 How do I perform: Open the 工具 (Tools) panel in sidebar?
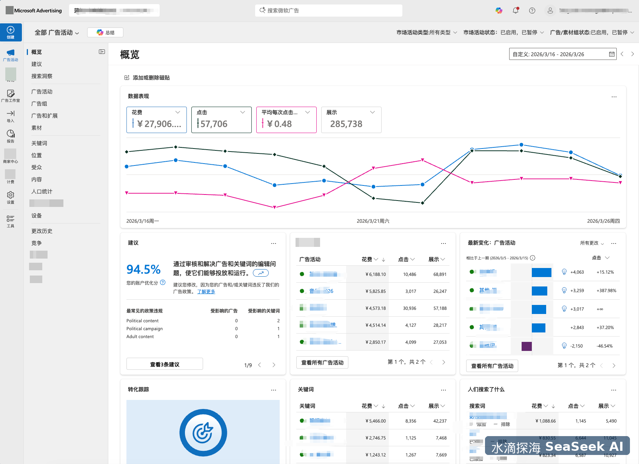pos(11,221)
